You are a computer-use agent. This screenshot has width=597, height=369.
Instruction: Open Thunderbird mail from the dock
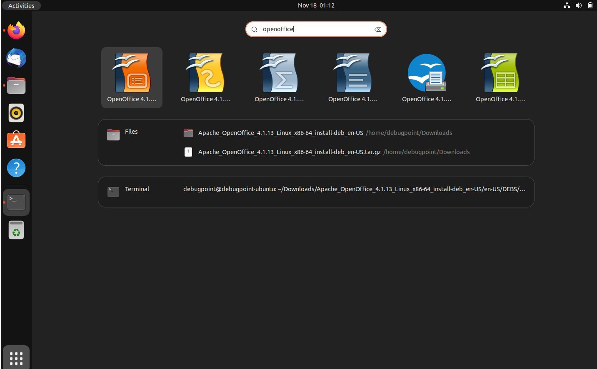[x=16, y=58]
